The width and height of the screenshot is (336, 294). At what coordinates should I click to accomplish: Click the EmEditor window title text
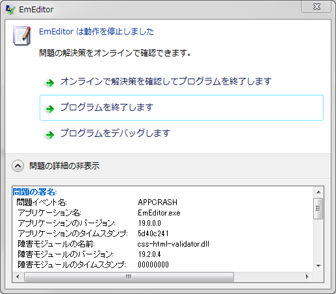[36, 10]
